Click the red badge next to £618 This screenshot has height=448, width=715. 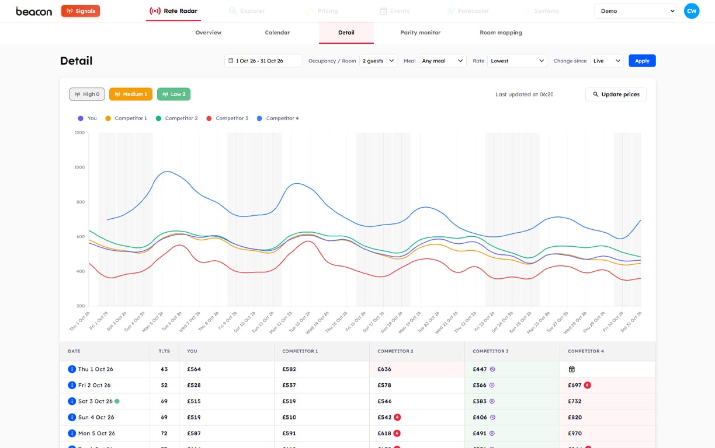397,433
